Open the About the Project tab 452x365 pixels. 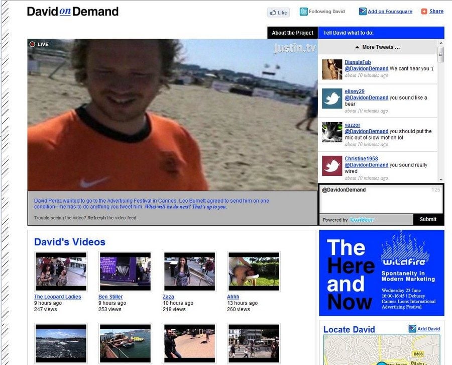click(292, 33)
